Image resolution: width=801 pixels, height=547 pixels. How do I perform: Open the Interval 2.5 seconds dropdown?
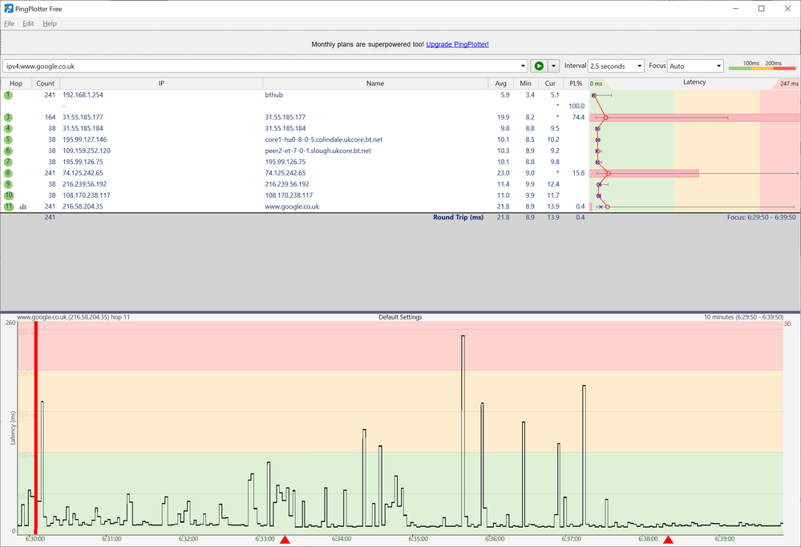coord(616,66)
